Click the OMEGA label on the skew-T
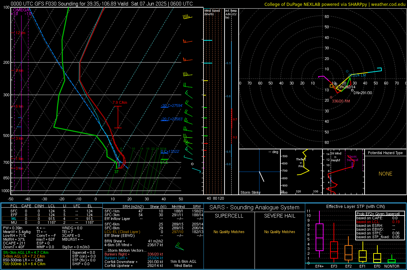This screenshot has height=270, width=407. [x=21, y=10]
